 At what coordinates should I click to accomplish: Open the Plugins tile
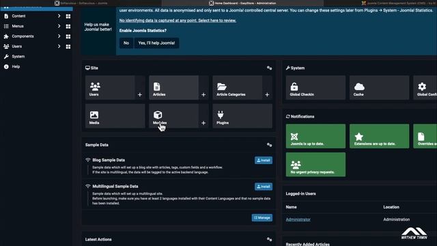coord(242,116)
